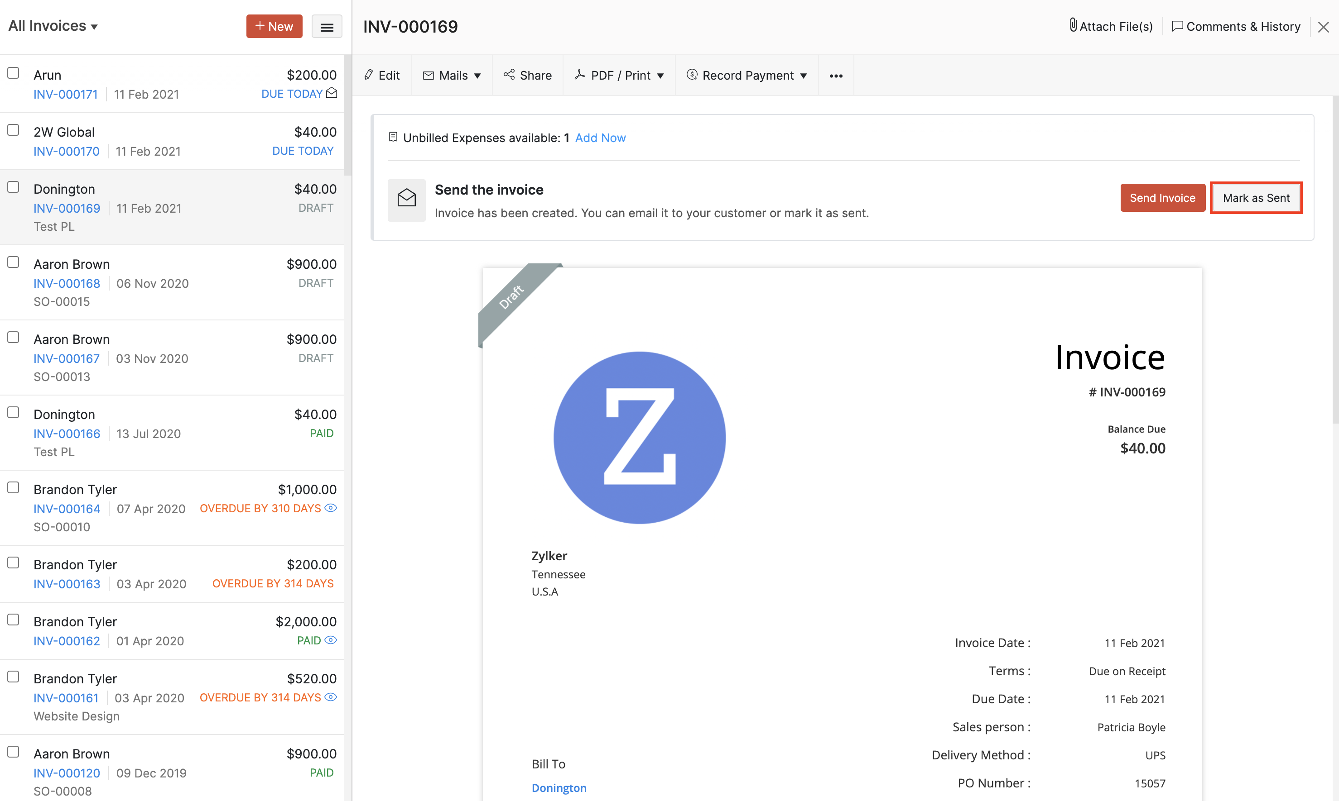Open the Mails dropdown menu
The height and width of the screenshot is (801, 1339).
[x=452, y=76]
